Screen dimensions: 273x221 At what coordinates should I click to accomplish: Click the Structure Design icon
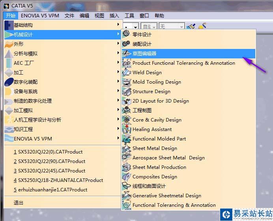127,92
